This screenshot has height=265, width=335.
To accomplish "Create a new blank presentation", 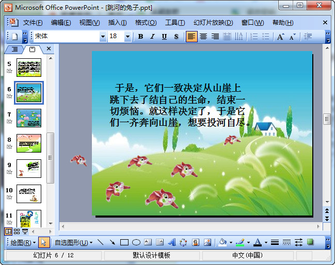I will (14, 37).
